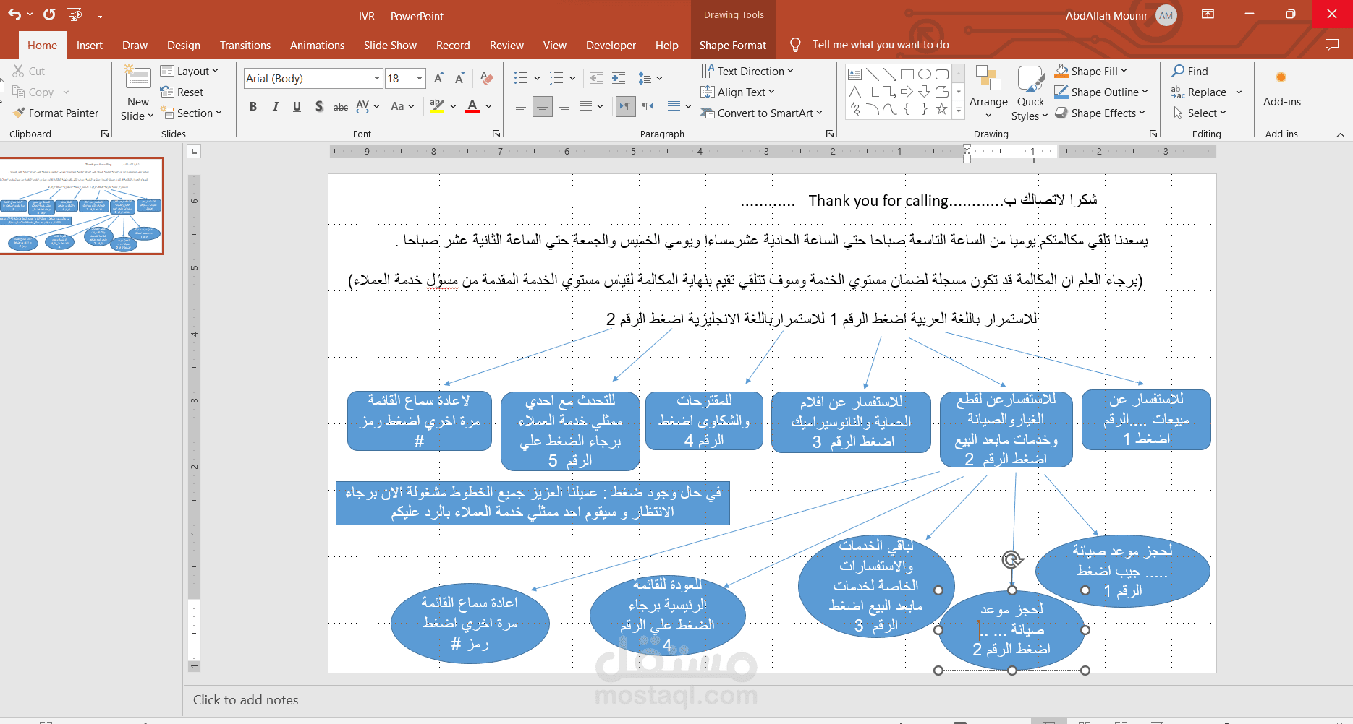Enable justify text alignment
This screenshot has width=1353, height=724.
point(586,106)
